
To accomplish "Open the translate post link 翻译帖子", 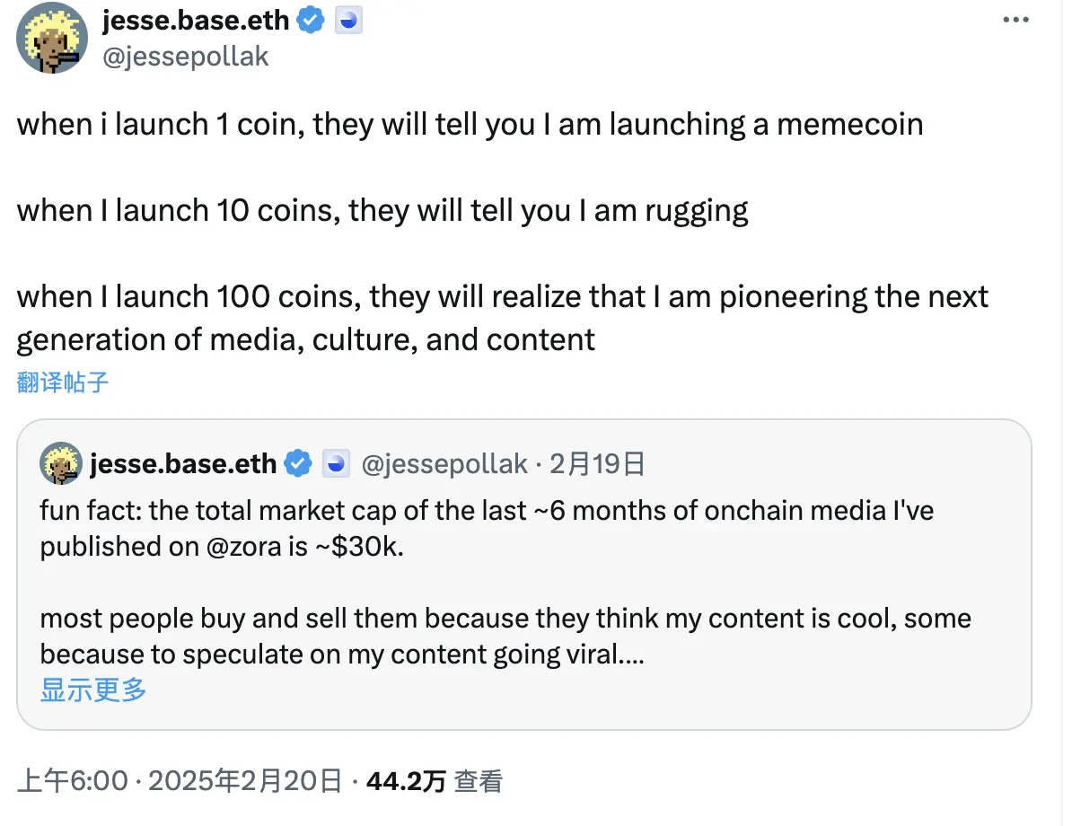I will 62,382.
